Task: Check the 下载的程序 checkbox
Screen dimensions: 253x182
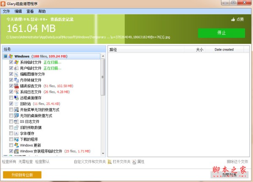Action: coord(11,139)
